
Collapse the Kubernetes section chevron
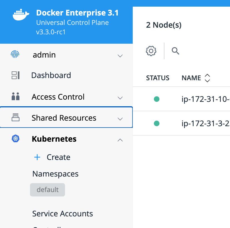click(120, 140)
